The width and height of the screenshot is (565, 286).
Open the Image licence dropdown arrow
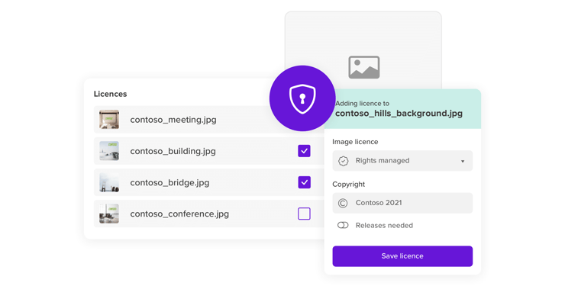pos(463,161)
